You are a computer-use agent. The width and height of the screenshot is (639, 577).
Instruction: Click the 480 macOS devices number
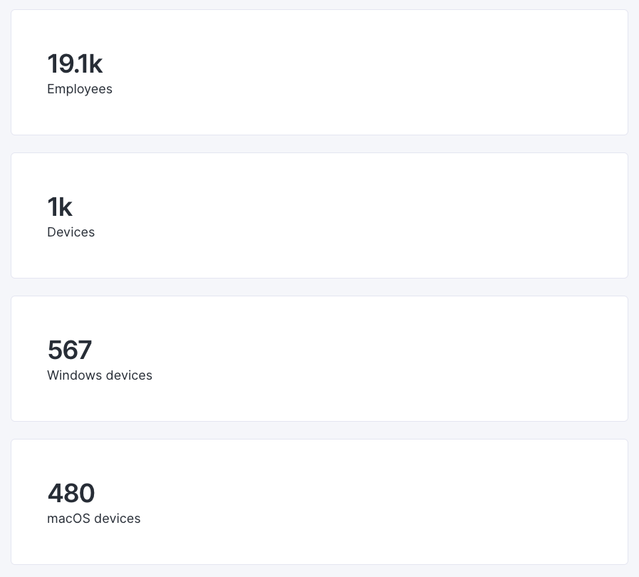pos(71,494)
